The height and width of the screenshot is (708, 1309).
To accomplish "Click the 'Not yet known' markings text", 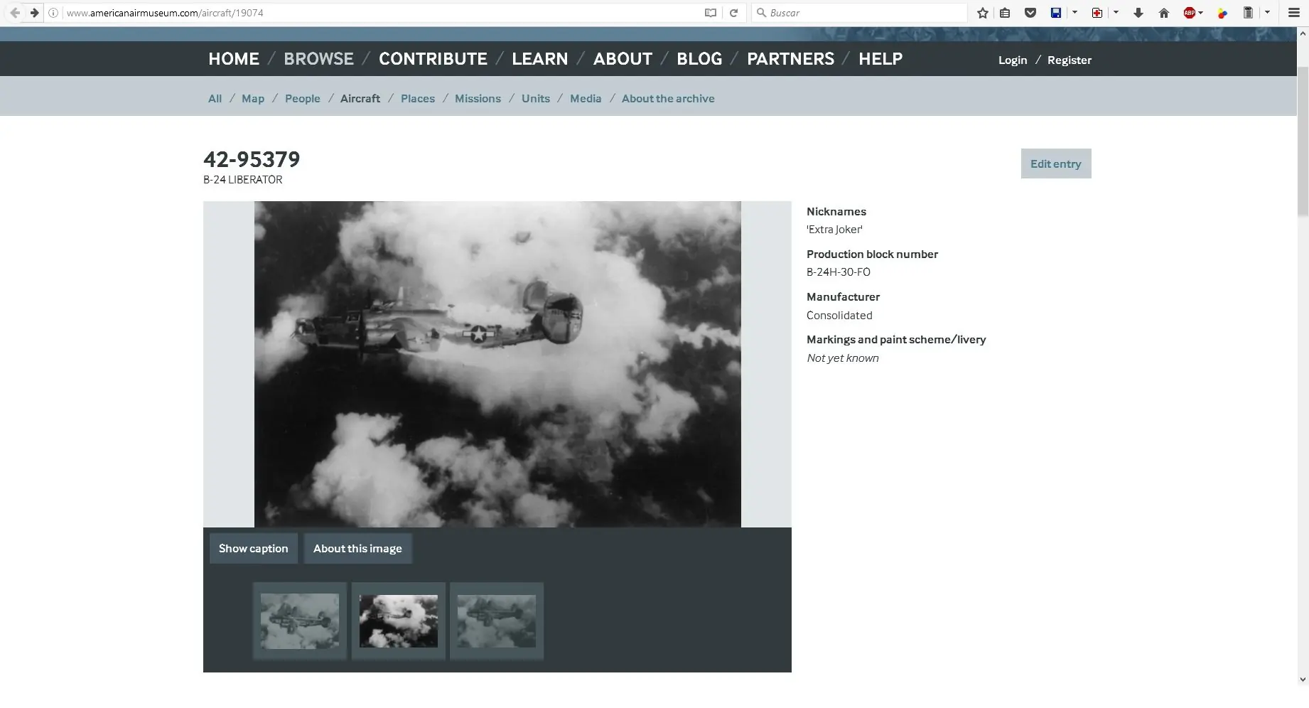I will click(843, 358).
